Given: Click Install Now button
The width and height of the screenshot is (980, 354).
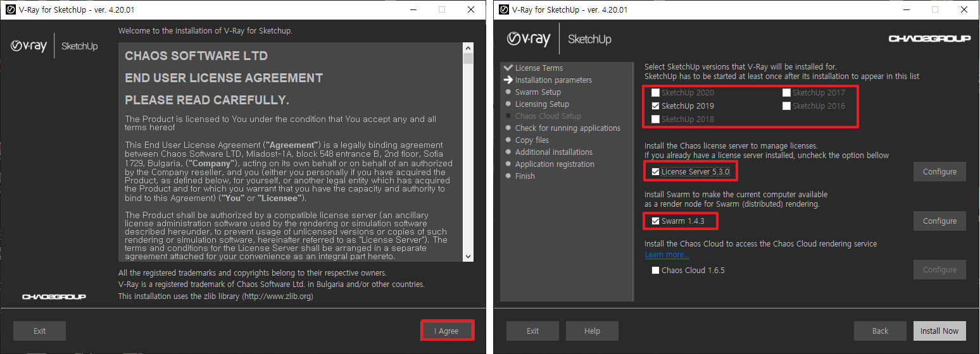Looking at the screenshot, I should tap(939, 331).
